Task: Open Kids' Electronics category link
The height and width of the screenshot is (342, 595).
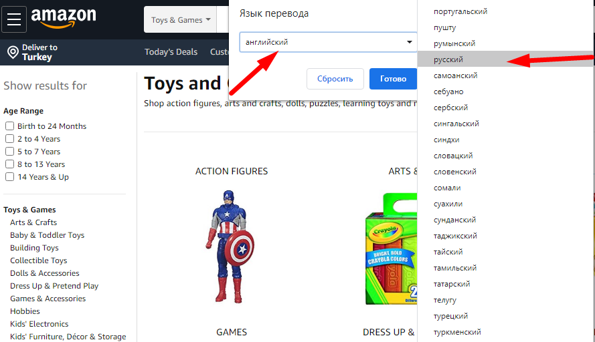Action: click(x=39, y=324)
